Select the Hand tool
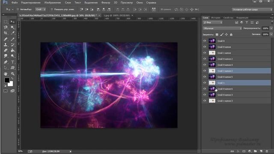The width and height of the screenshot is (274, 154). [x=6, y=74]
